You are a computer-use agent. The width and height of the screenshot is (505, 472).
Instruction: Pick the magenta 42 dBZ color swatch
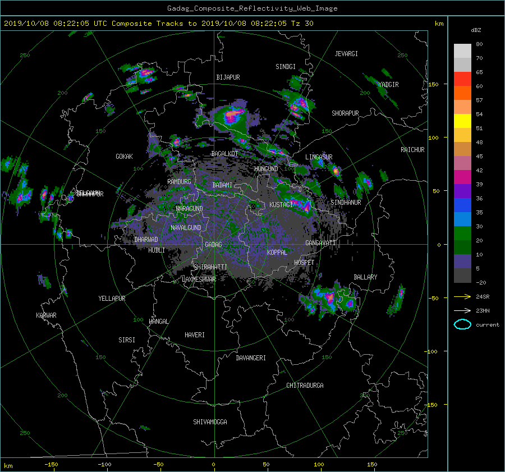coord(462,177)
